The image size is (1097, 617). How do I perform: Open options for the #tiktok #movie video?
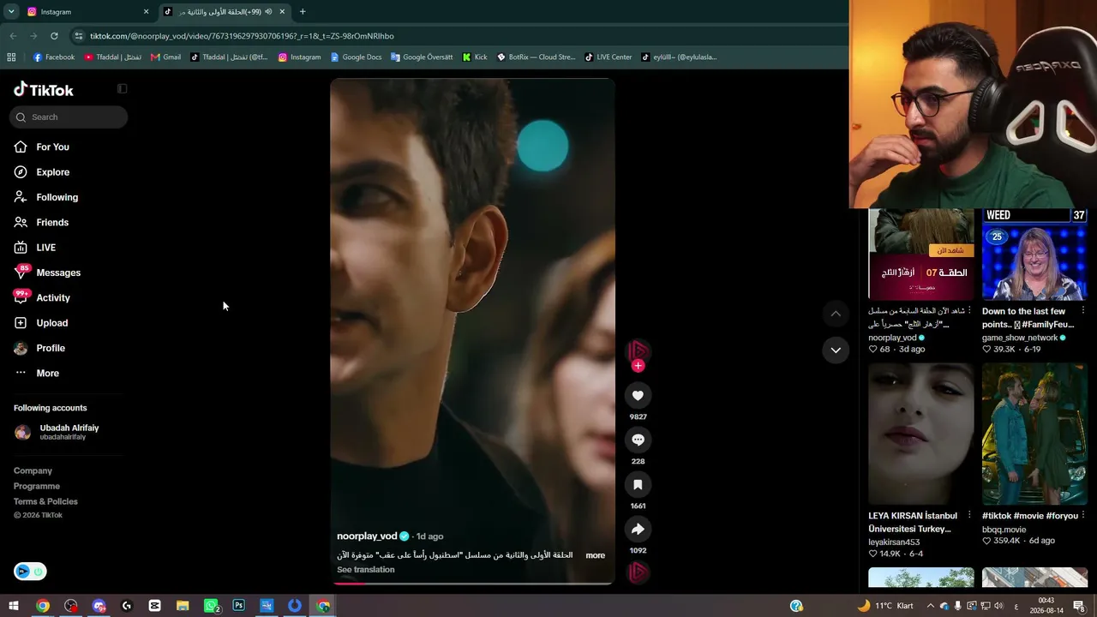pyautogui.click(x=1082, y=516)
